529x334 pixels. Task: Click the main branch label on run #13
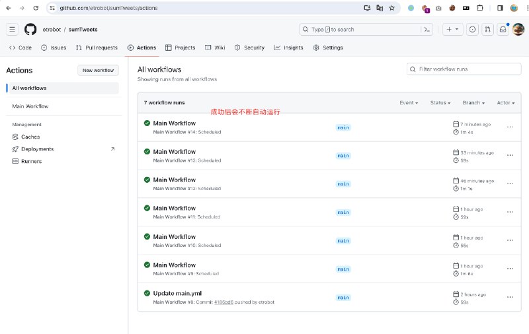point(343,156)
